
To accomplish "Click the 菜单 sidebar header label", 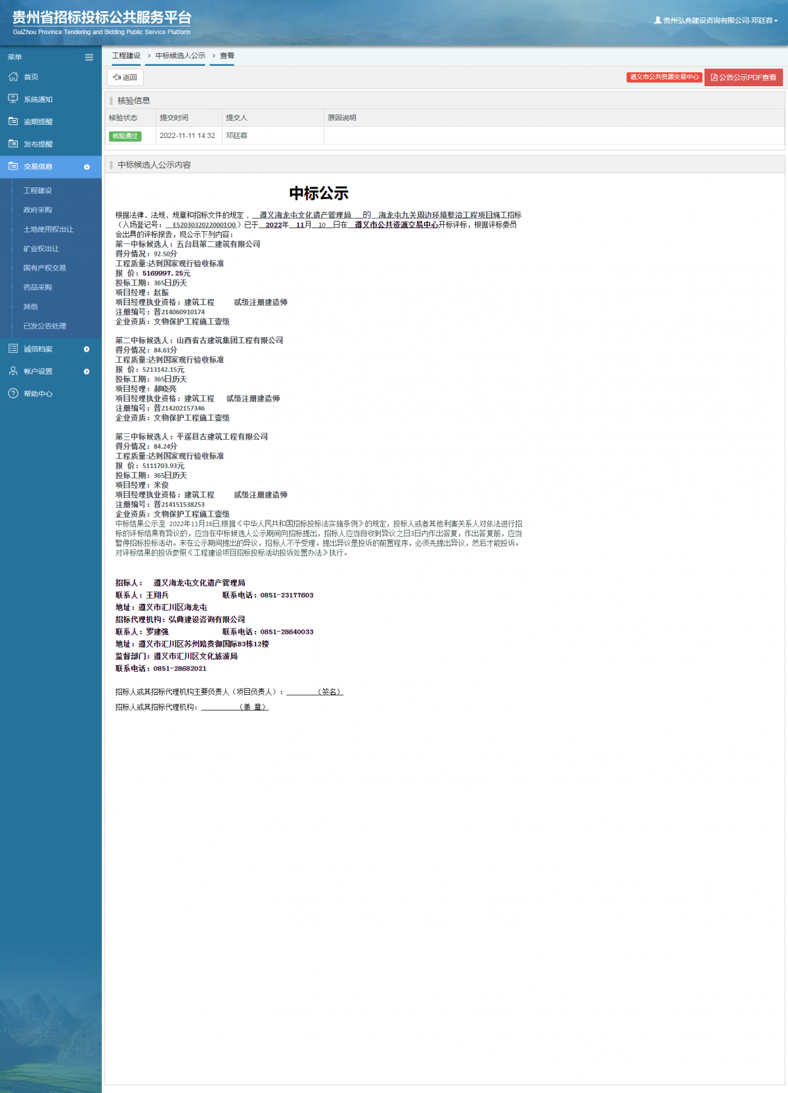I will pos(14,57).
